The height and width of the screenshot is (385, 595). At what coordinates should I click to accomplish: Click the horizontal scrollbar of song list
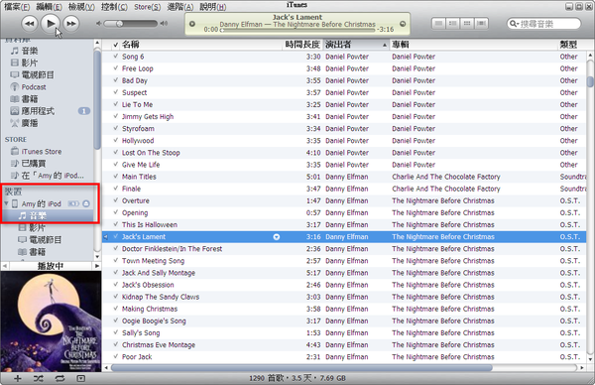click(x=301, y=367)
